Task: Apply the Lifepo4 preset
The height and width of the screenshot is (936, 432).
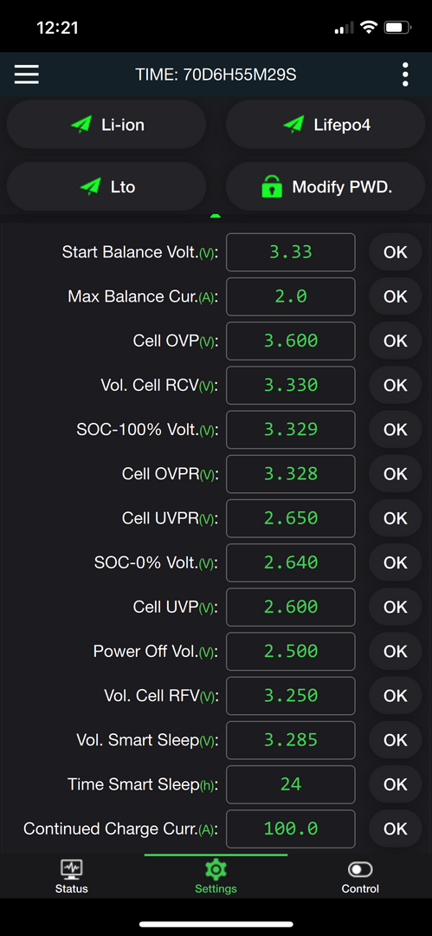Action: pos(326,124)
